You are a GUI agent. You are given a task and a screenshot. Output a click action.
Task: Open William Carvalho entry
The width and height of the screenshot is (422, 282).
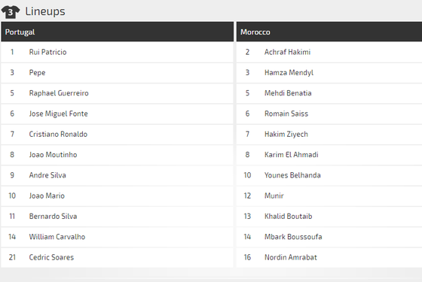(x=57, y=237)
